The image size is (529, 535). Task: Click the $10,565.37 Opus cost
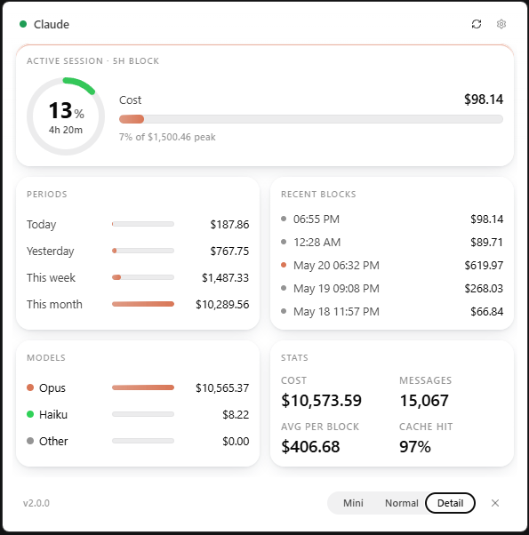coord(222,388)
